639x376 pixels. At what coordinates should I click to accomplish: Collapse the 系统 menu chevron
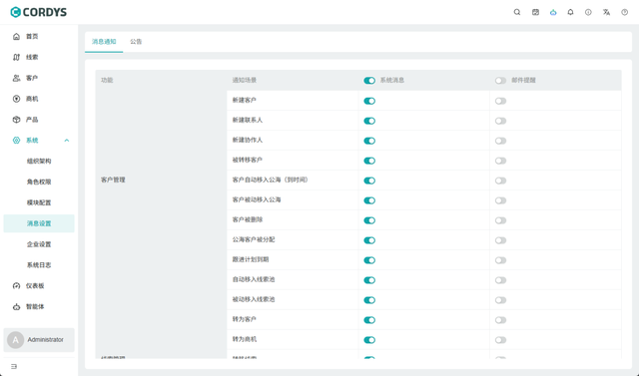click(67, 141)
